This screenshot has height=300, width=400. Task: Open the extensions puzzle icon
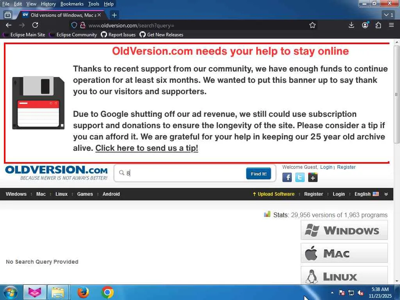[x=378, y=25]
